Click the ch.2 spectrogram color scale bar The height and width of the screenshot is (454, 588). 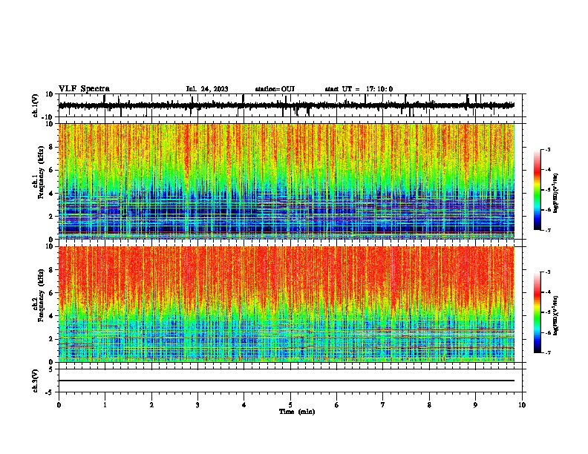coord(538,312)
